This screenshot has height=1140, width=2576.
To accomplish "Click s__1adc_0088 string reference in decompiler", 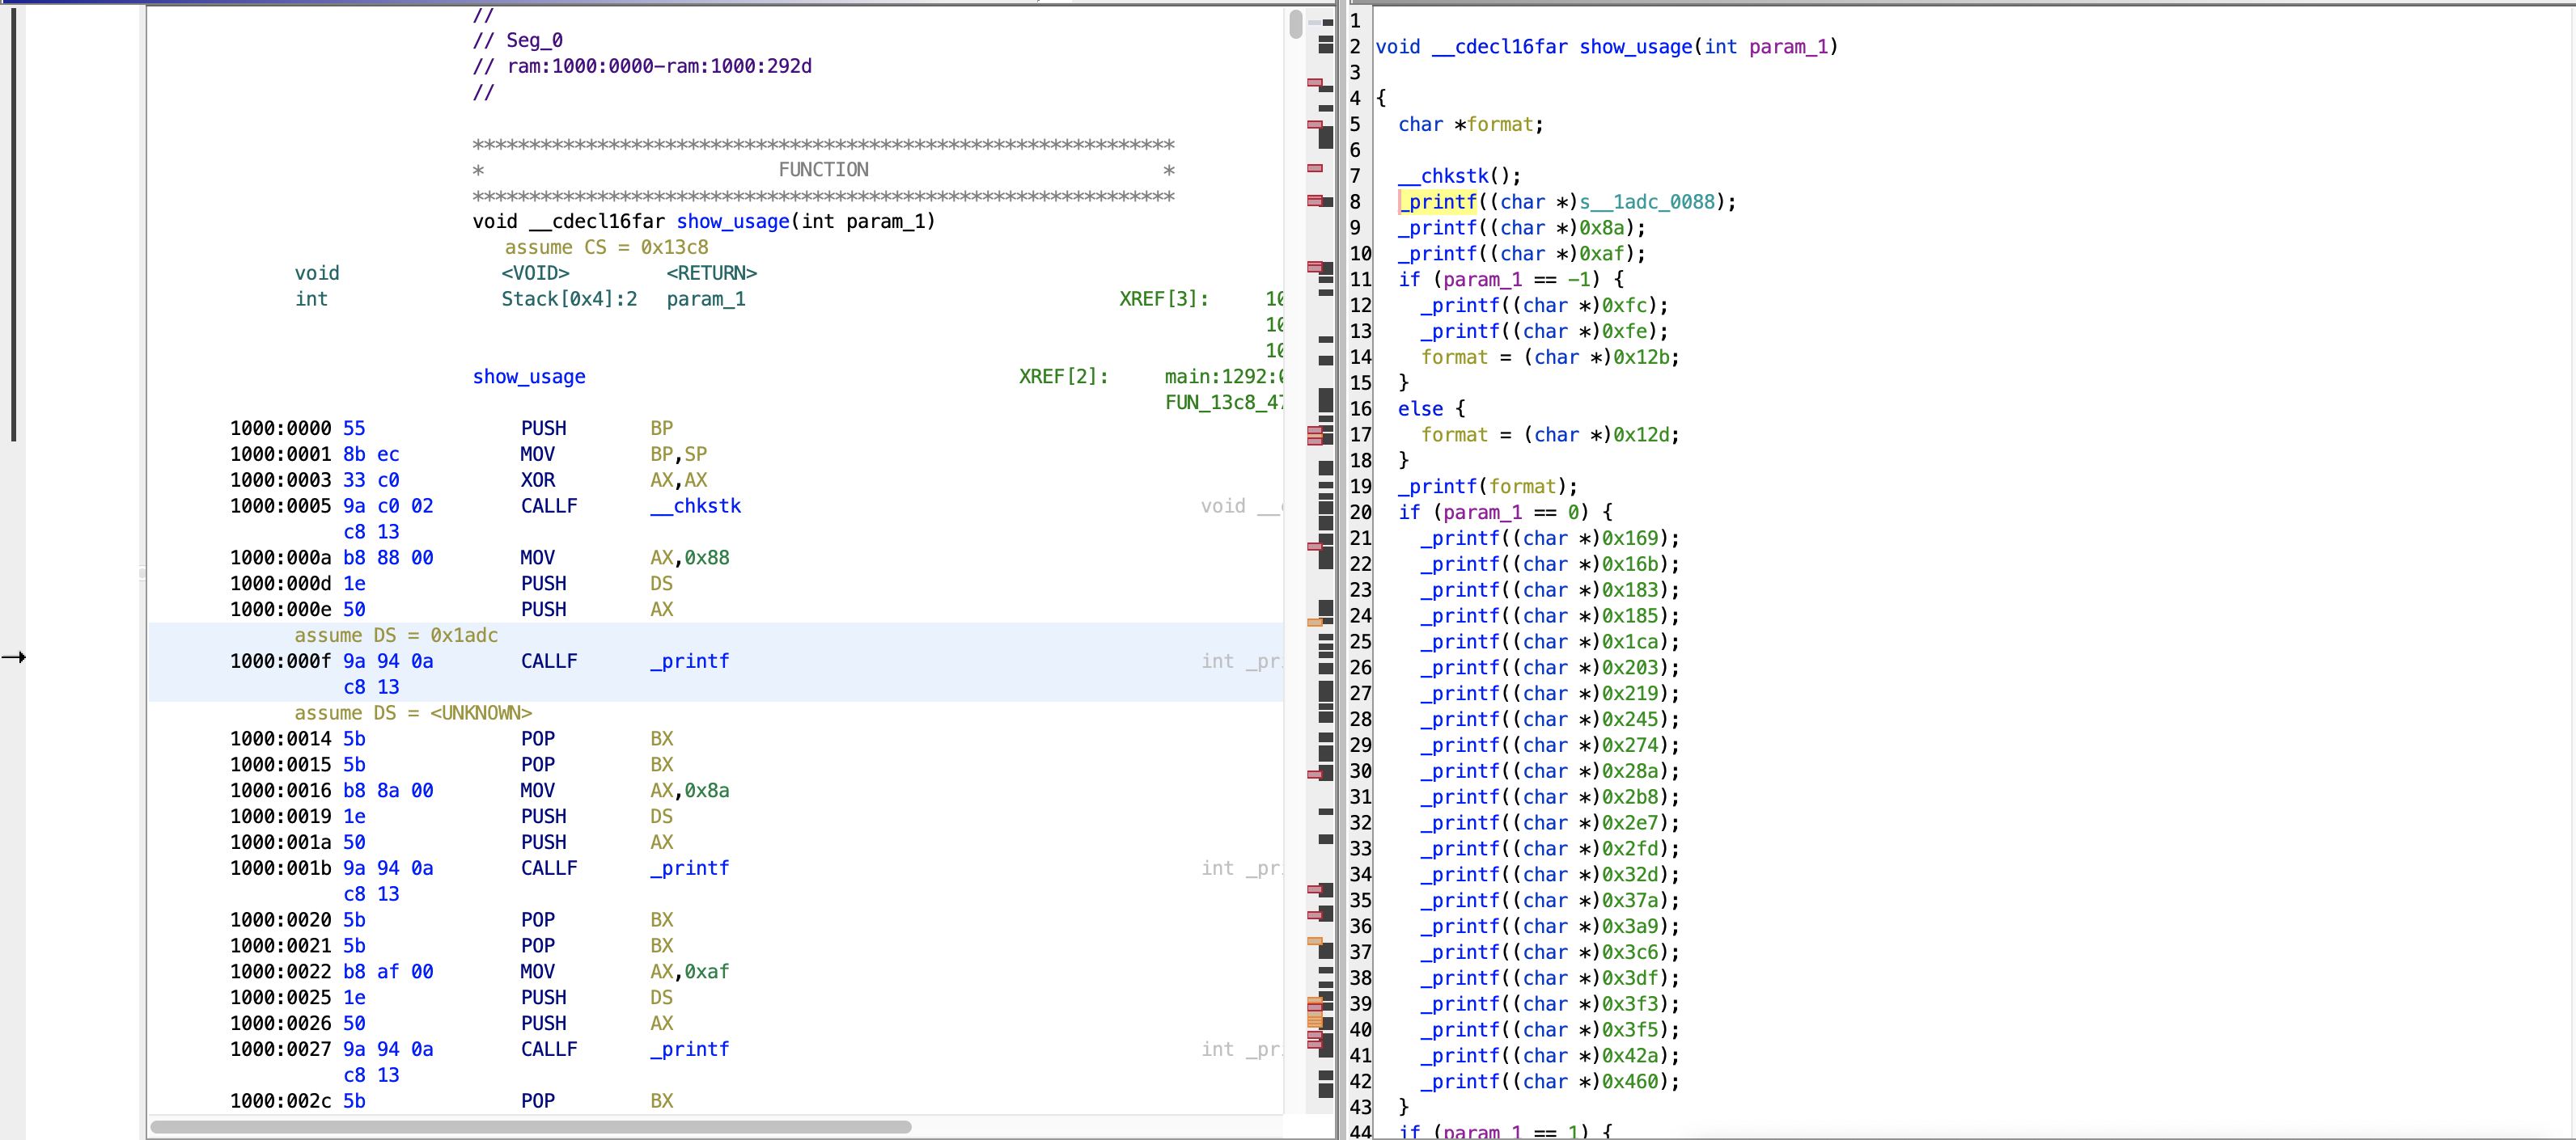I will (1655, 202).
